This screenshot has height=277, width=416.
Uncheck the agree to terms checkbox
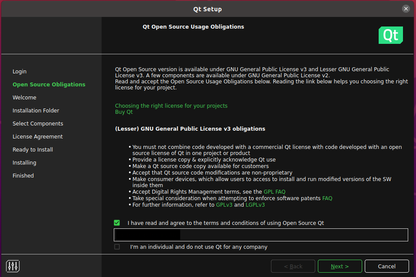117,223
